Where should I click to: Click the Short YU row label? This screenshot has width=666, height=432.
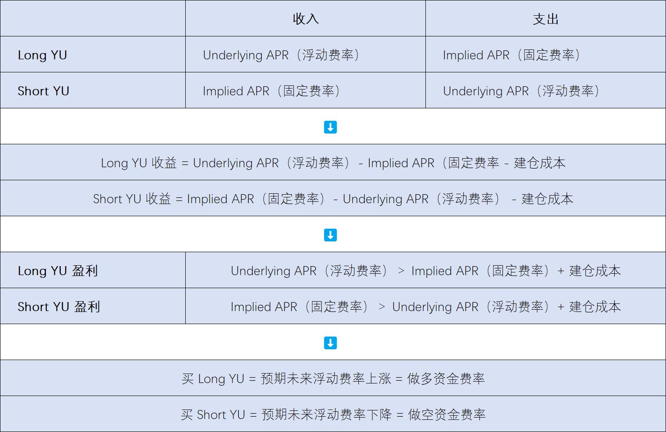pos(44,90)
